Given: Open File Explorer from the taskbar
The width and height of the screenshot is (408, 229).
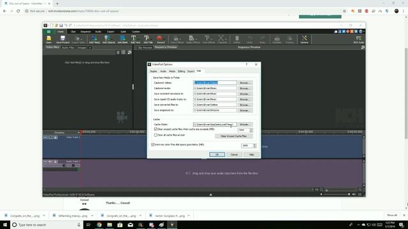Looking at the screenshot, I should click(110, 225).
